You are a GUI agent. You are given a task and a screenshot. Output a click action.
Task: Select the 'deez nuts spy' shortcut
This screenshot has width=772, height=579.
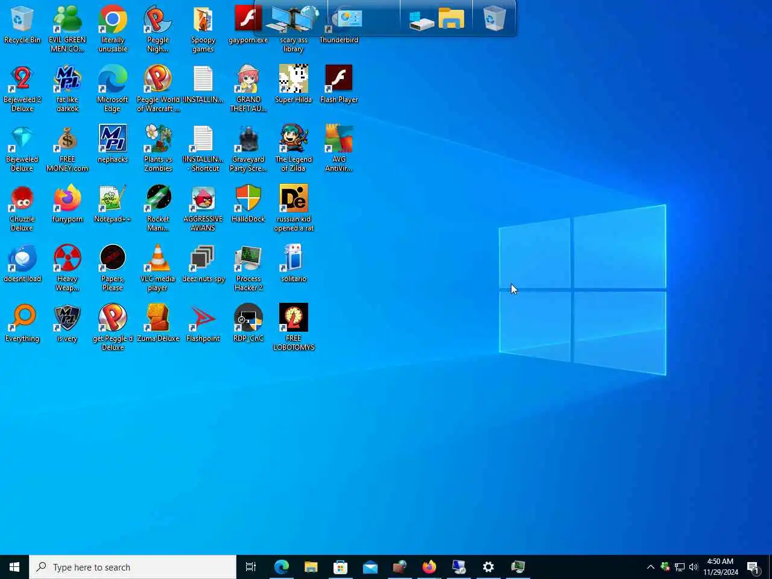[x=203, y=264]
